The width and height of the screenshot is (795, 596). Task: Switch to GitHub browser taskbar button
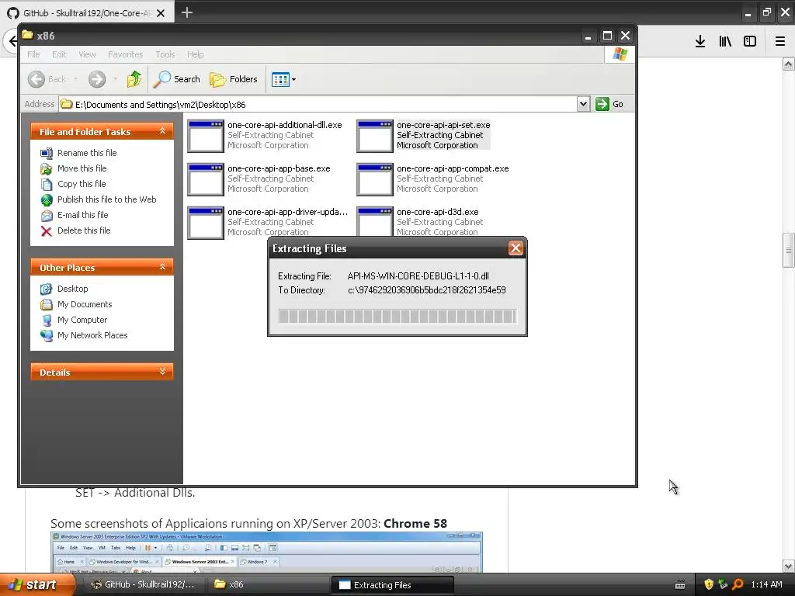coord(143,584)
